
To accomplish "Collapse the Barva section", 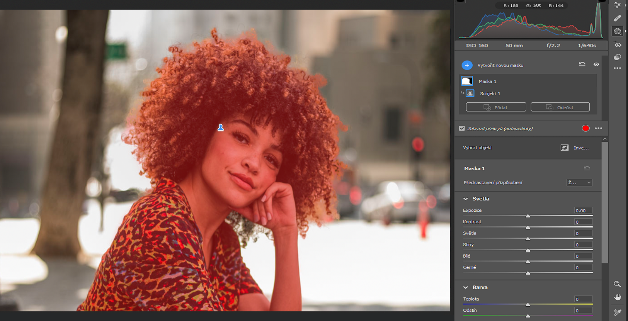I will click(x=466, y=287).
